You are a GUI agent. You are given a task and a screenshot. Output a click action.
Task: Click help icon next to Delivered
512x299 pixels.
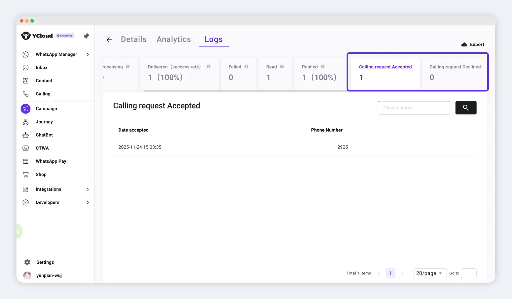tap(209, 67)
